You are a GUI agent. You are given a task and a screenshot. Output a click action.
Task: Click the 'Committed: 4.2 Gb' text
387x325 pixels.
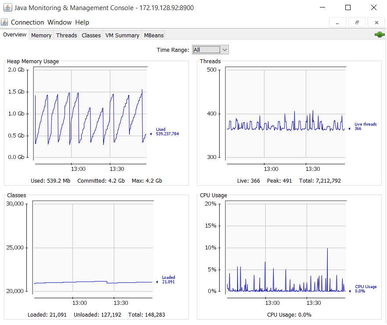[101, 181]
